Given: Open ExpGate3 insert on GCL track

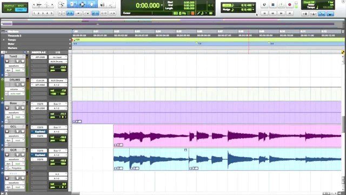Looking at the screenshot, I should point(39,132).
